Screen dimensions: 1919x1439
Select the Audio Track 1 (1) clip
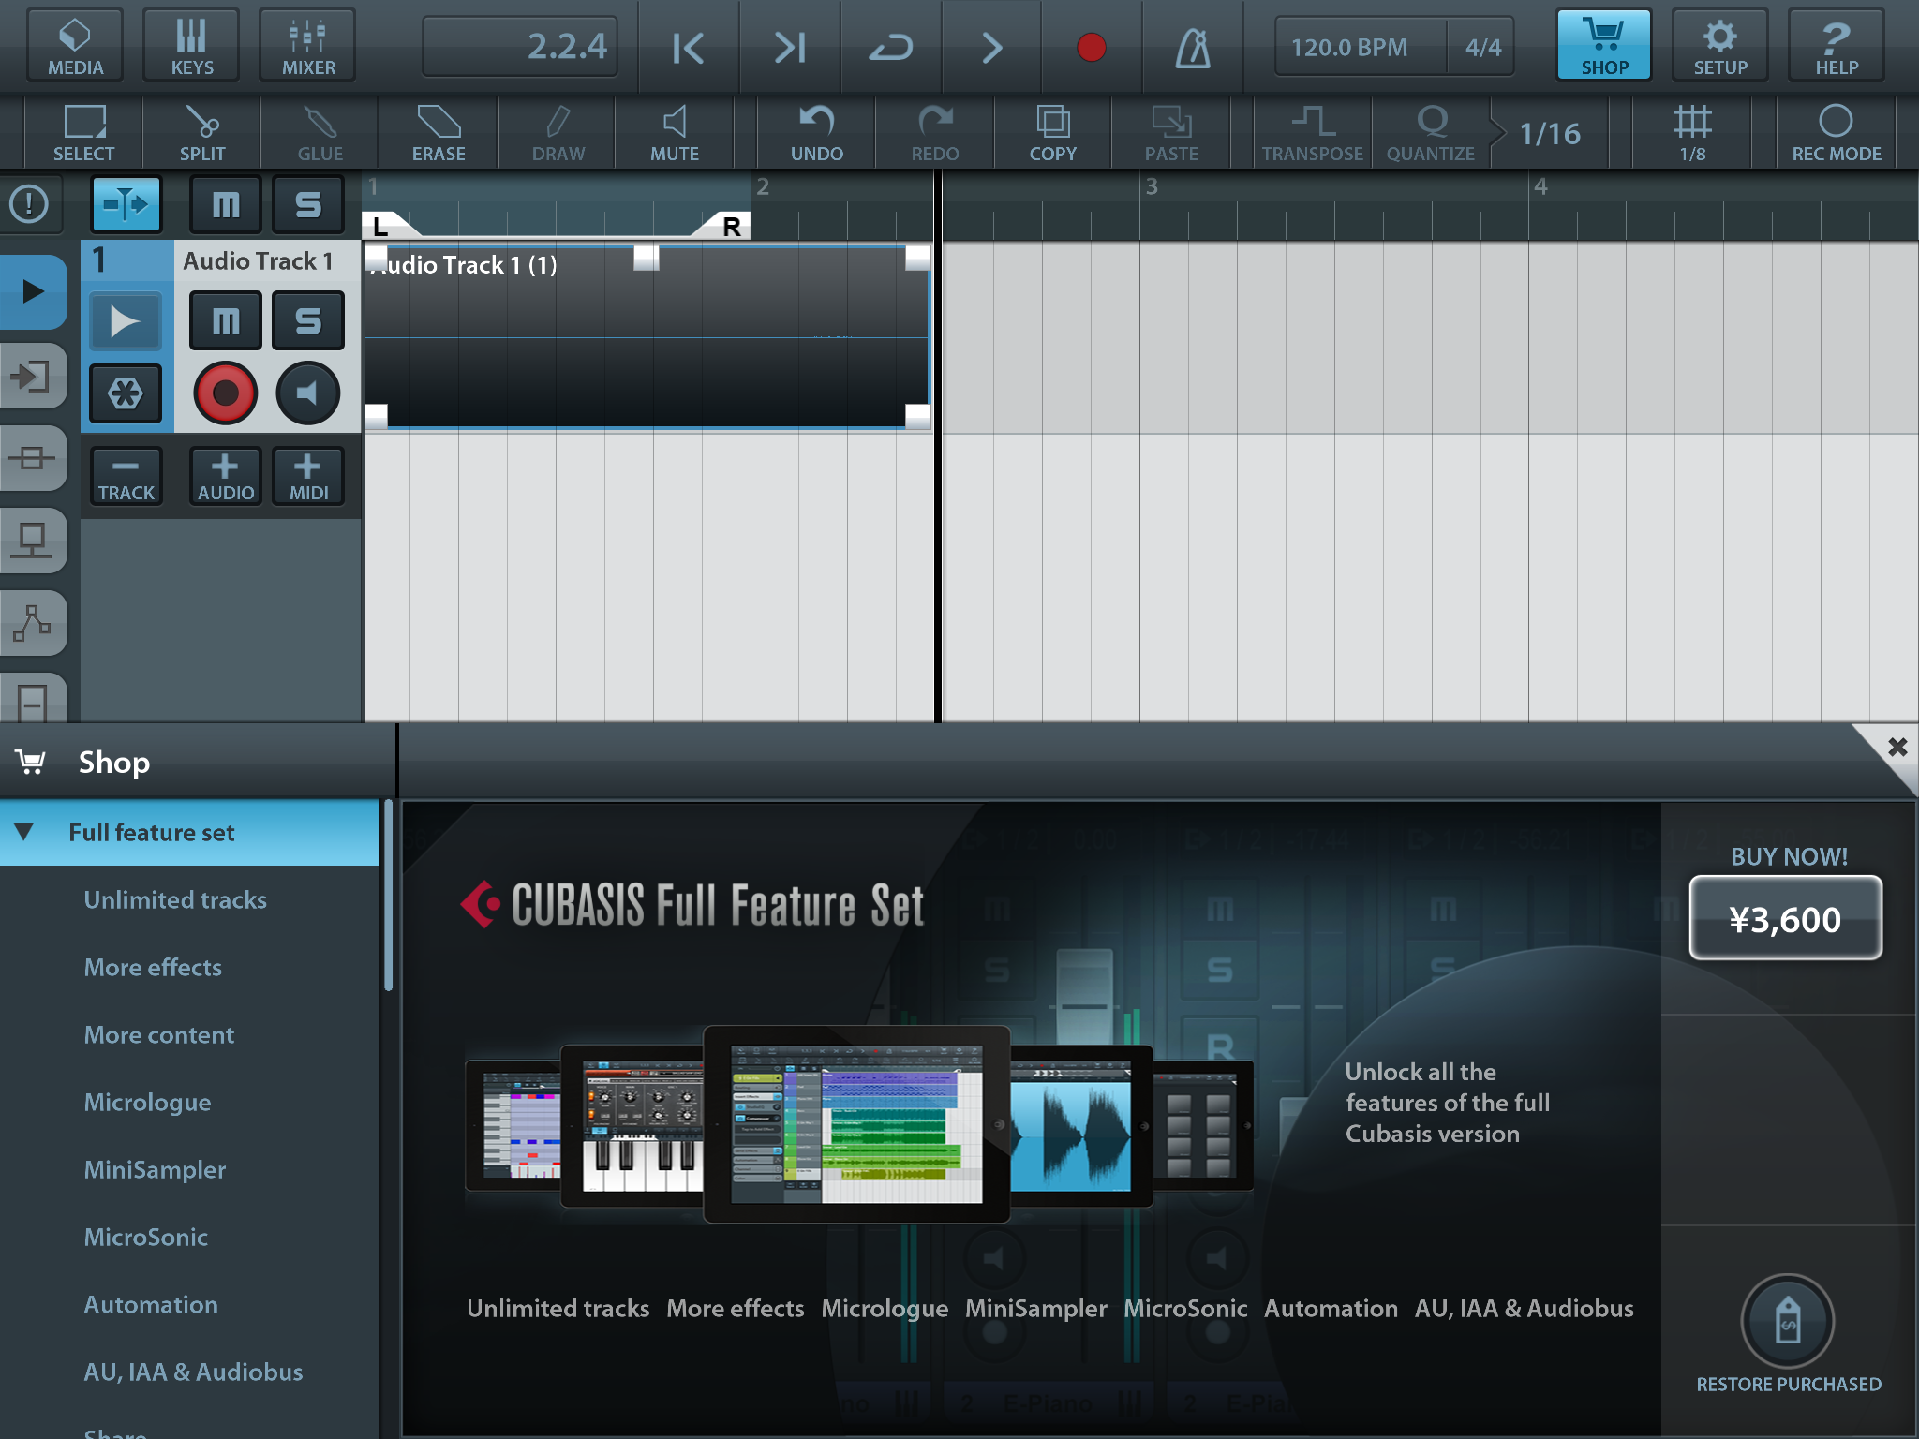click(x=647, y=337)
